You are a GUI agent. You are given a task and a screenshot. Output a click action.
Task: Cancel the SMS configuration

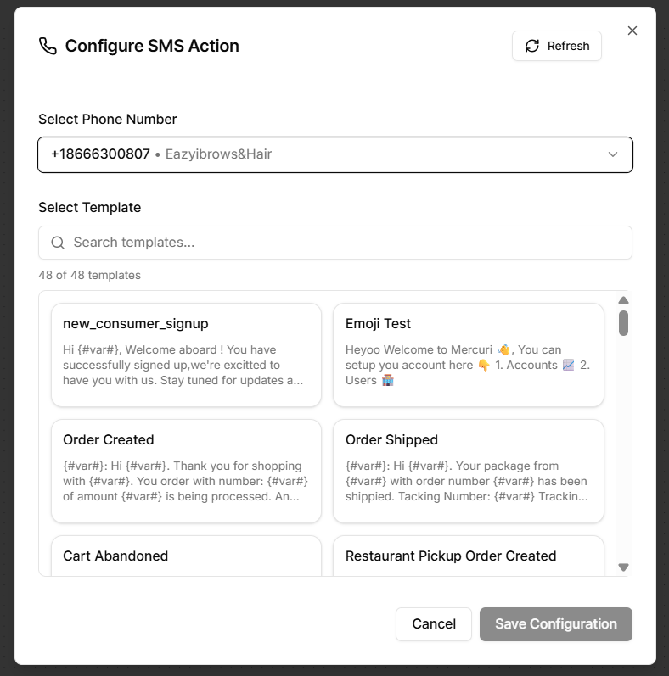click(x=434, y=624)
